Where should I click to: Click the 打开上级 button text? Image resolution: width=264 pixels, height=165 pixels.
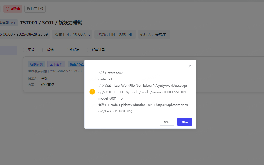coord(37,9)
